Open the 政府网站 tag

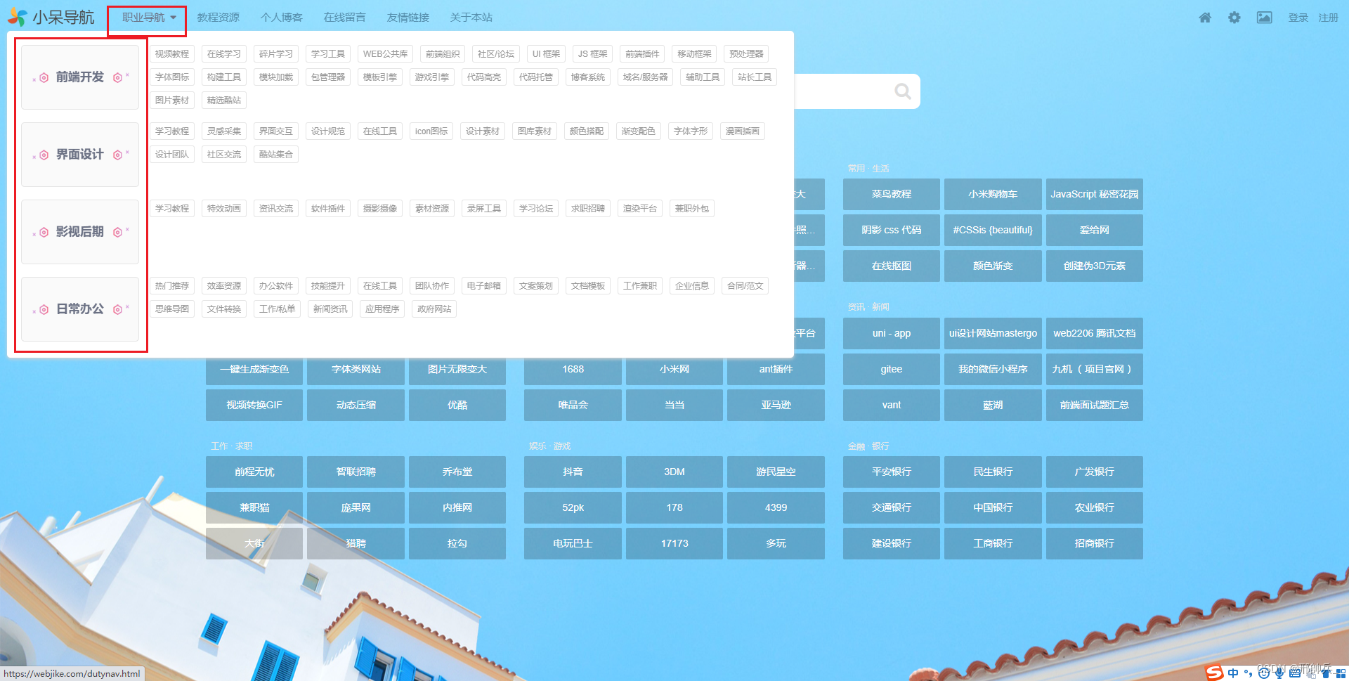[434, 309]
